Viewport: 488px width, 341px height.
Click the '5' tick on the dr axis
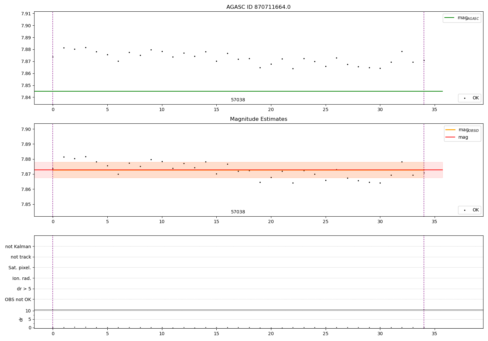[x=30, y=319]
